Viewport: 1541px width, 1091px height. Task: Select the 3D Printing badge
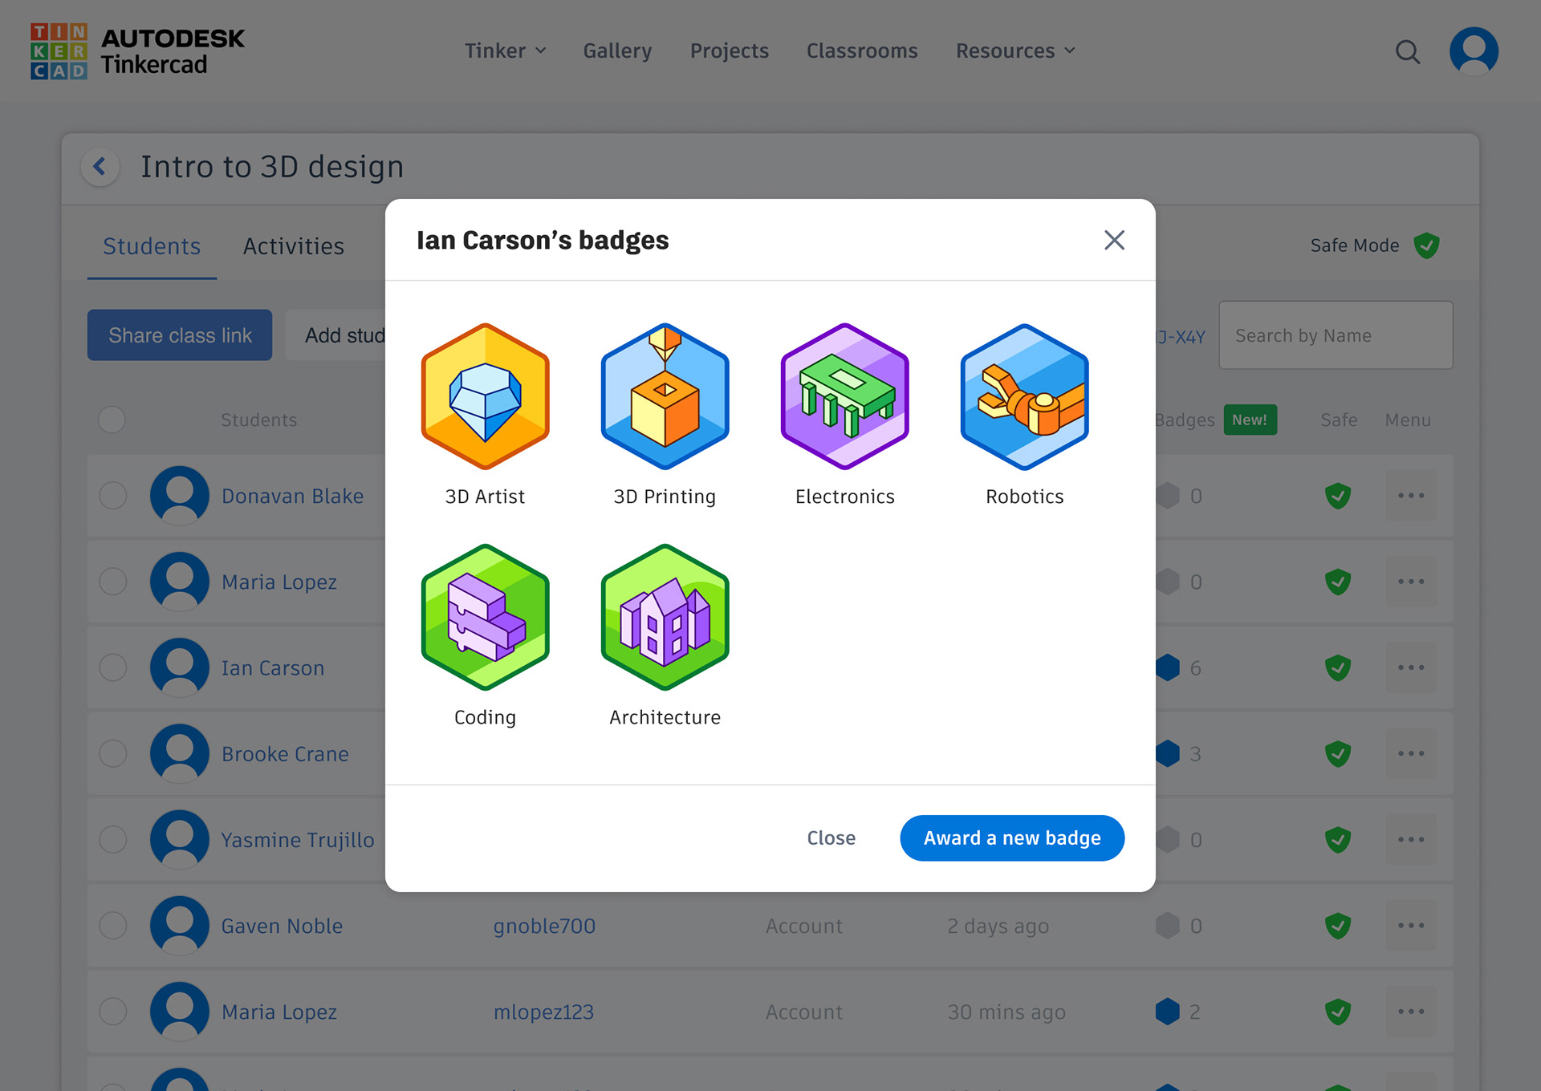665,396
